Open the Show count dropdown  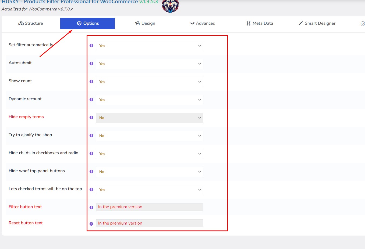coord(150,82)
